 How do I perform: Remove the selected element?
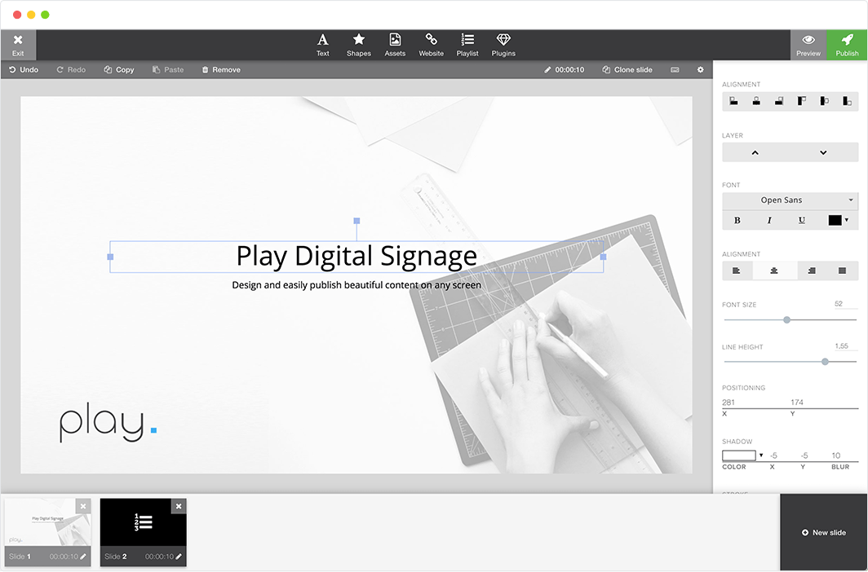(x=221, y=69)
